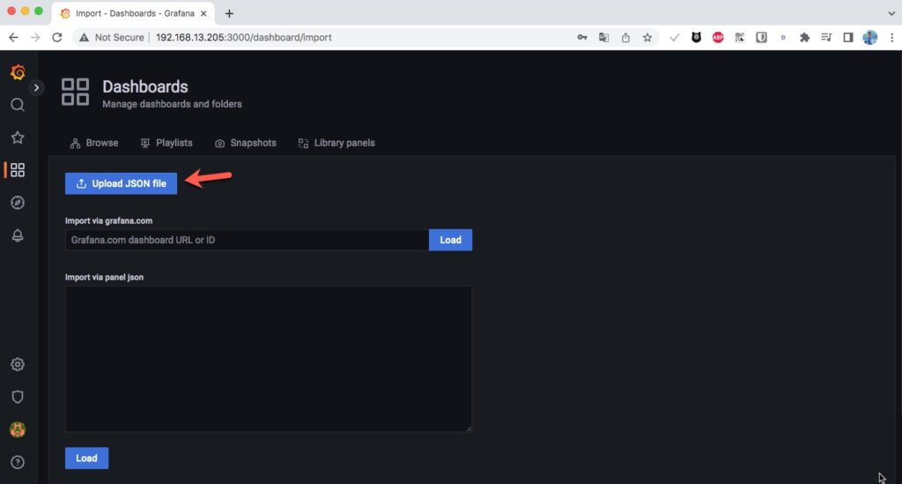Open a new browser tab with plus
The height and width of the screenshot is (484, 902).
pyautogui.click(x=229, y=13)
